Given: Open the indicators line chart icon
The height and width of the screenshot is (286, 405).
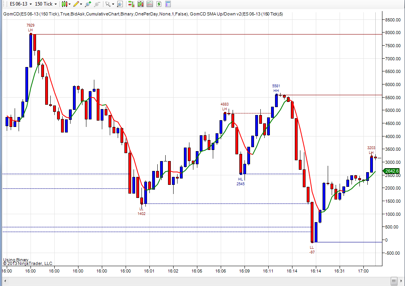Looking at the screenshot, I should point(150,4).
